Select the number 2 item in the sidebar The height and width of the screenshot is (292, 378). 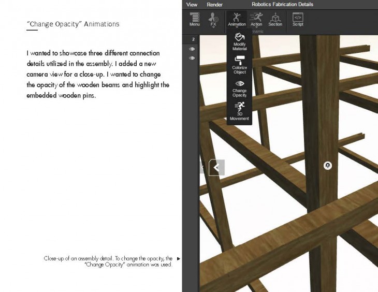(x=193, y=39)
